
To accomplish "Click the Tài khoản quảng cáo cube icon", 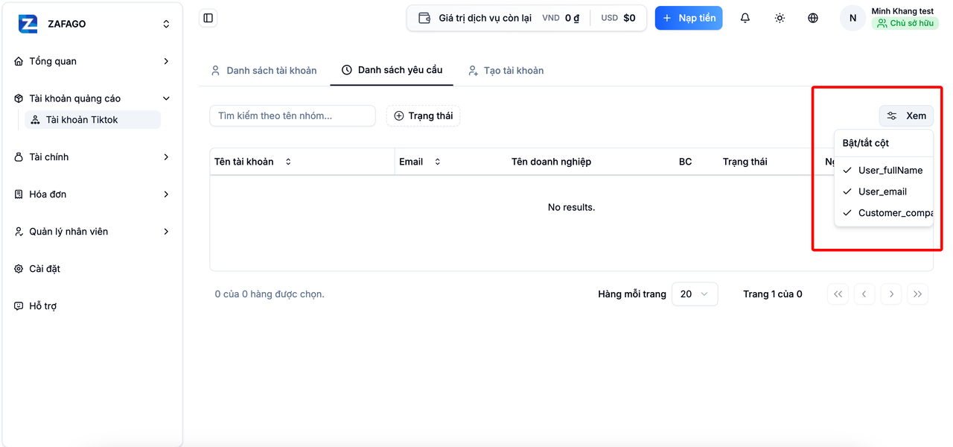I will (x=19, y=98).
